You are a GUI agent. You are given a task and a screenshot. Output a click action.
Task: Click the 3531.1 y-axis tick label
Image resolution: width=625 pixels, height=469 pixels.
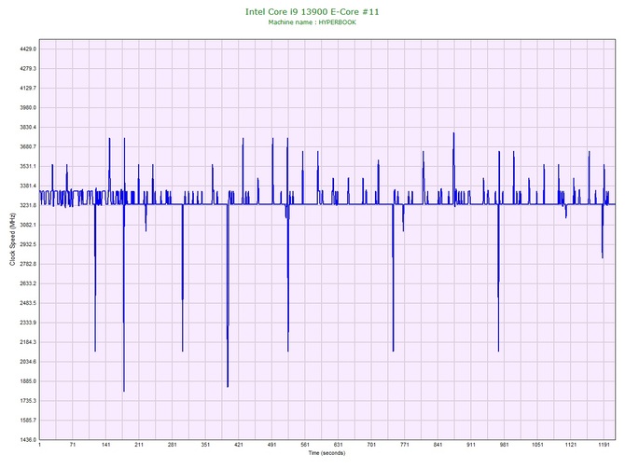tap(28, 166)
